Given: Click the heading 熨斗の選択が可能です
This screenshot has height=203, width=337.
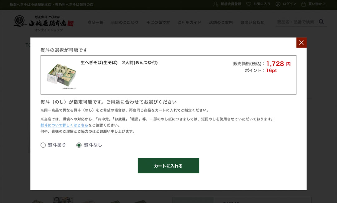Looking at the screenshot, I should pyautogui.click(x=64, y=50).
